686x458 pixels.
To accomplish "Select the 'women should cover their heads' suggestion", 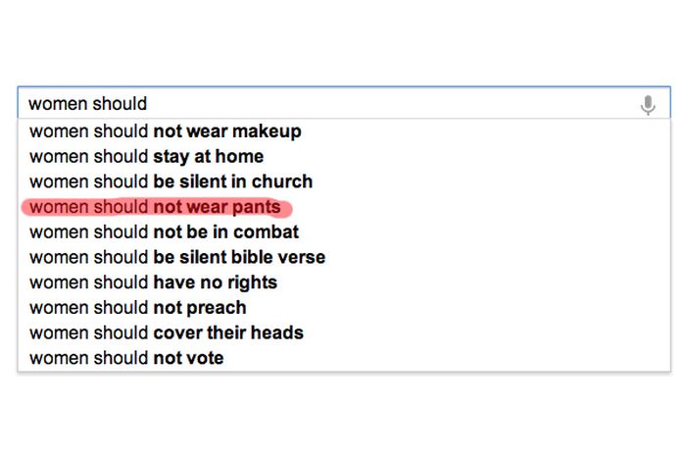I will coord(166,332).
